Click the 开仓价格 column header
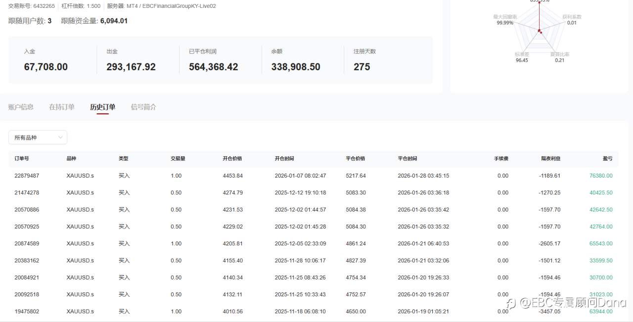 coord(232,159)
